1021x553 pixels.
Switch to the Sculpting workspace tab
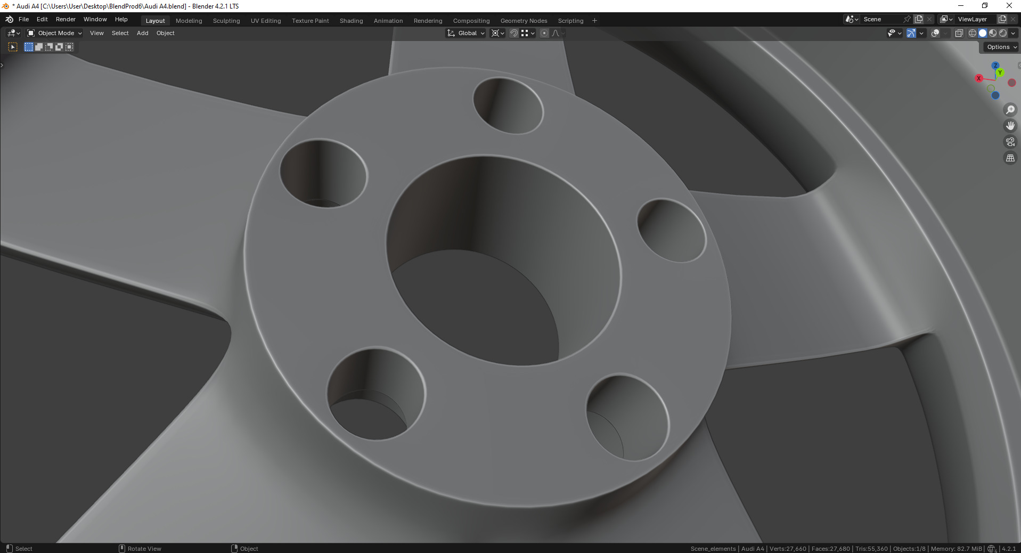click(226, 21)
